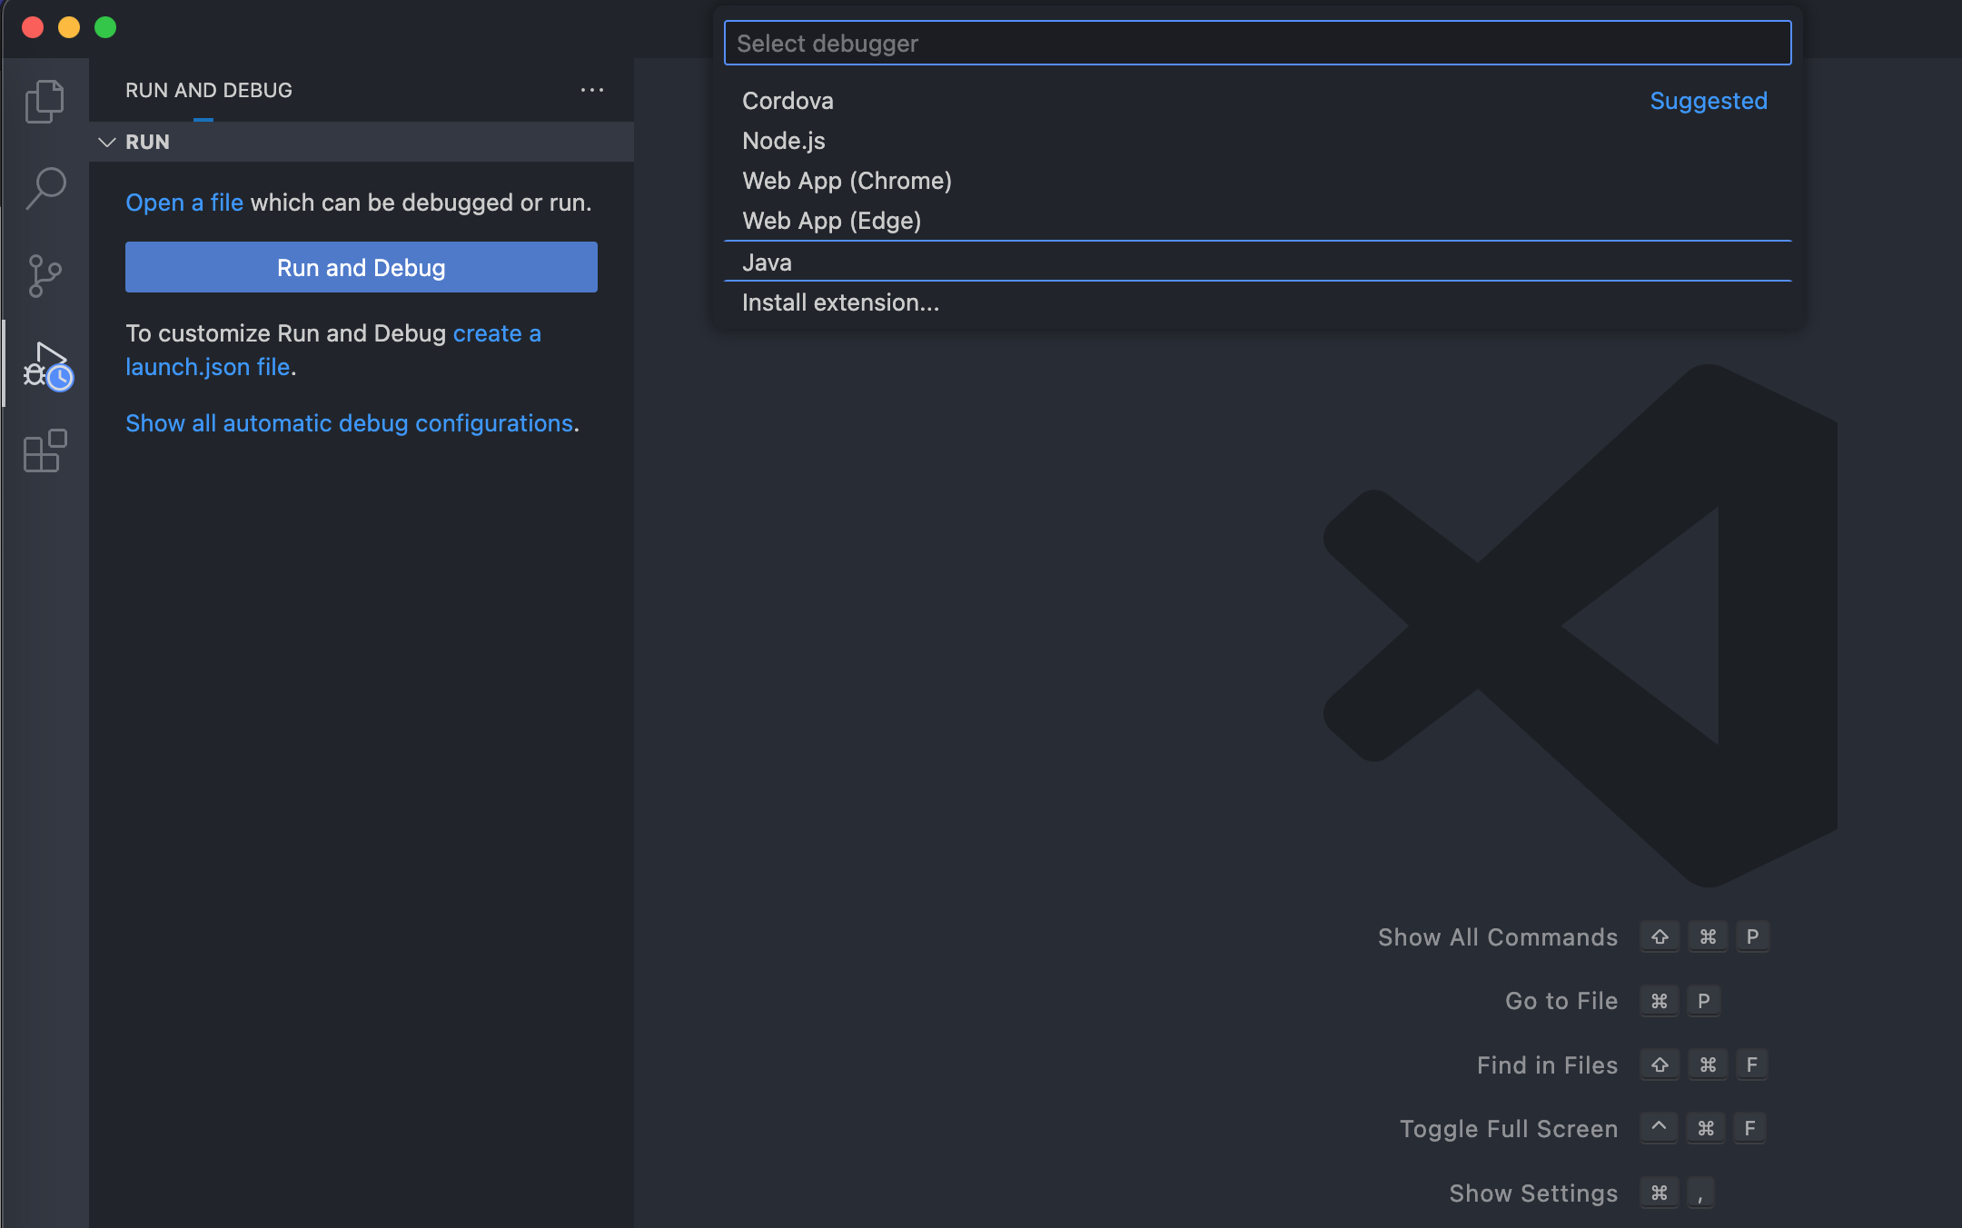Image resolution: width=1962 pixels, height=1228 pixels.
Task: Open the Search view icon
Action: [x=45, y=188]
